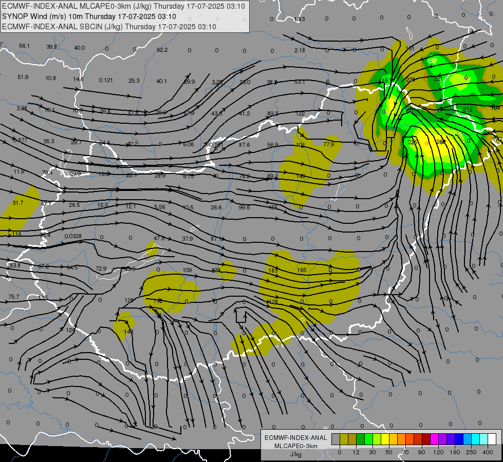Click the J/kg unit label in the legend
The height and width of the screenshot is (462, 503).
pos(296,454)
